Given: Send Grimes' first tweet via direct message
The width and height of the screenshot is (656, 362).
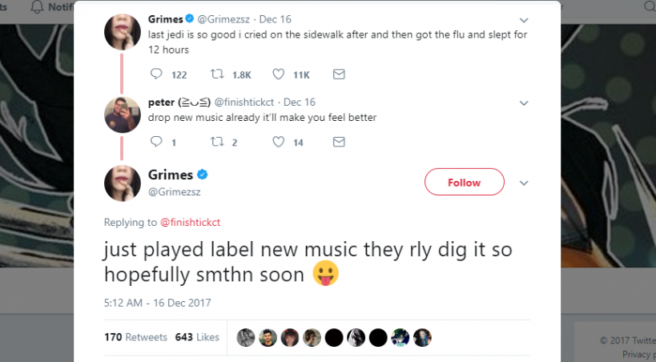Looking at the screenshot, I should coord(339,74).
